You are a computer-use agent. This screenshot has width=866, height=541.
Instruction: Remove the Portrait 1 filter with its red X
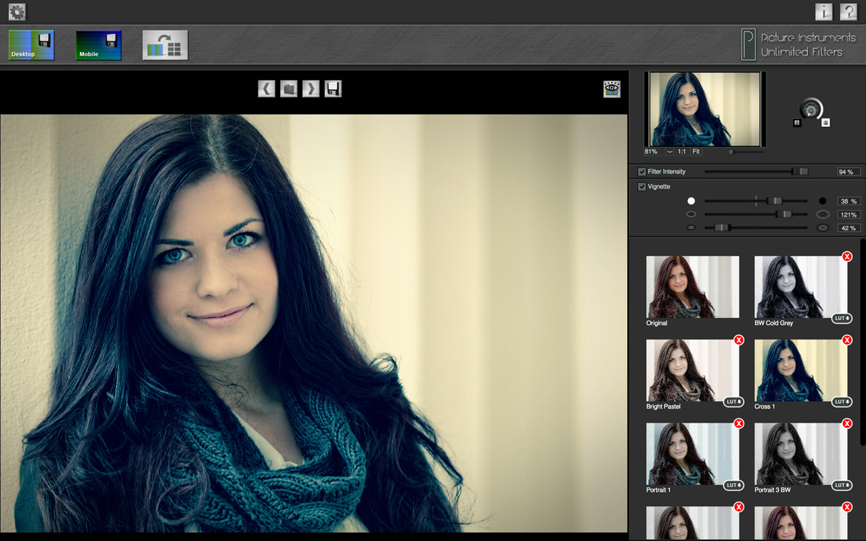click(x=739, y=423)
